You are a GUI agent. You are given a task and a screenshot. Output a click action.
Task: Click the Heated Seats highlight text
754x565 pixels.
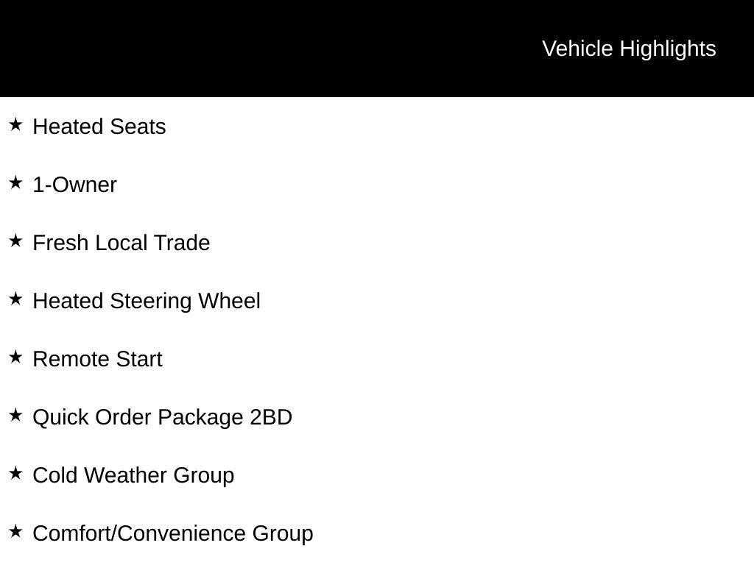point(99,127)
